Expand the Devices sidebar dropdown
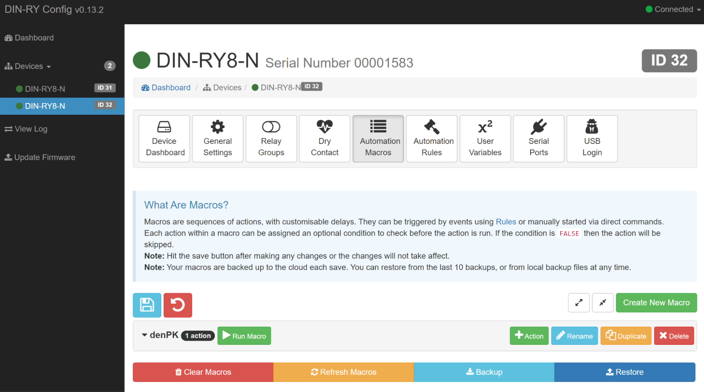 tap(28, 66)
